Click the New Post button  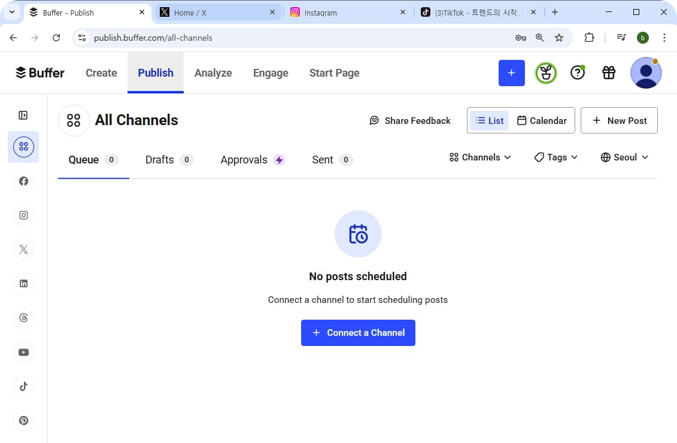point(619,120)
